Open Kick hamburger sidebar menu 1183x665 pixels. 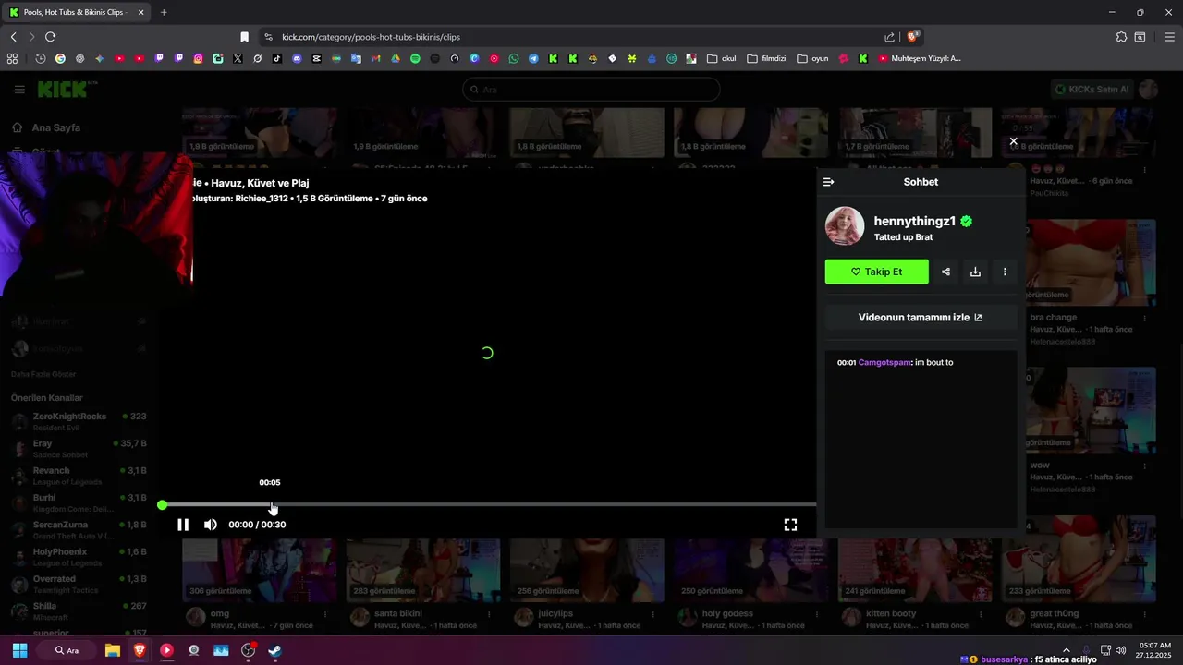(19, 90)
